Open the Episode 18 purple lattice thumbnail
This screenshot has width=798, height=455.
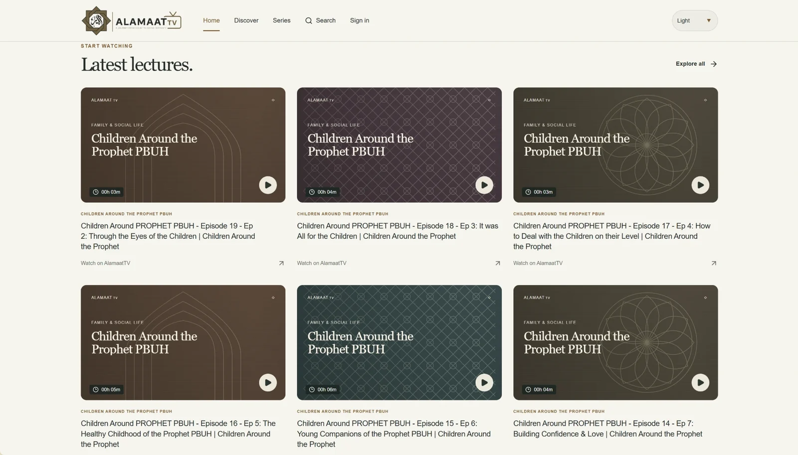[399, 145]
